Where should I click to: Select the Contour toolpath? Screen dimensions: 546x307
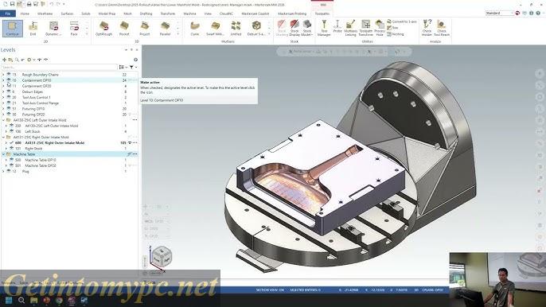[12, 29]
